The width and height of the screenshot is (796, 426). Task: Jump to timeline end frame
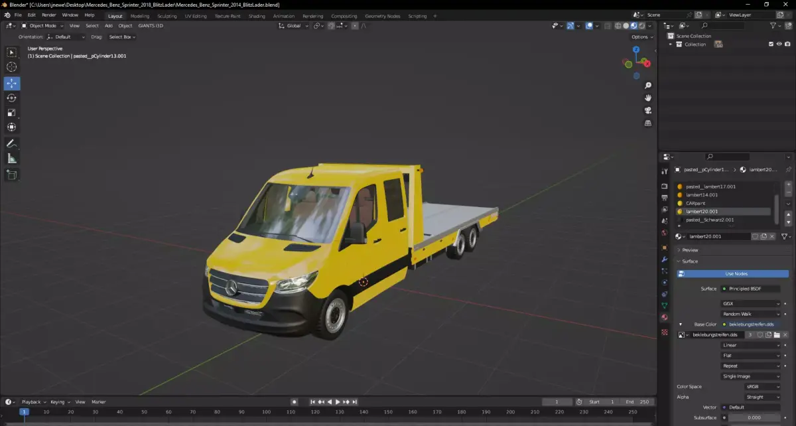coord(355,402)
